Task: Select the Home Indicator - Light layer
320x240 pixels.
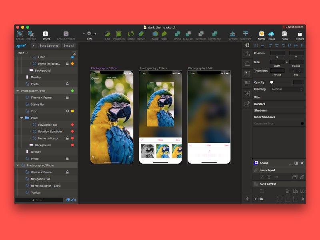Action: pos(46,186)
